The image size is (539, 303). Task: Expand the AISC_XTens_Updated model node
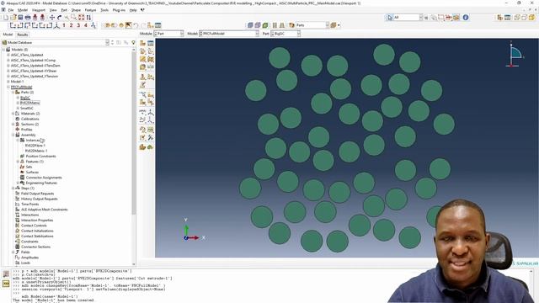(8, 55)
